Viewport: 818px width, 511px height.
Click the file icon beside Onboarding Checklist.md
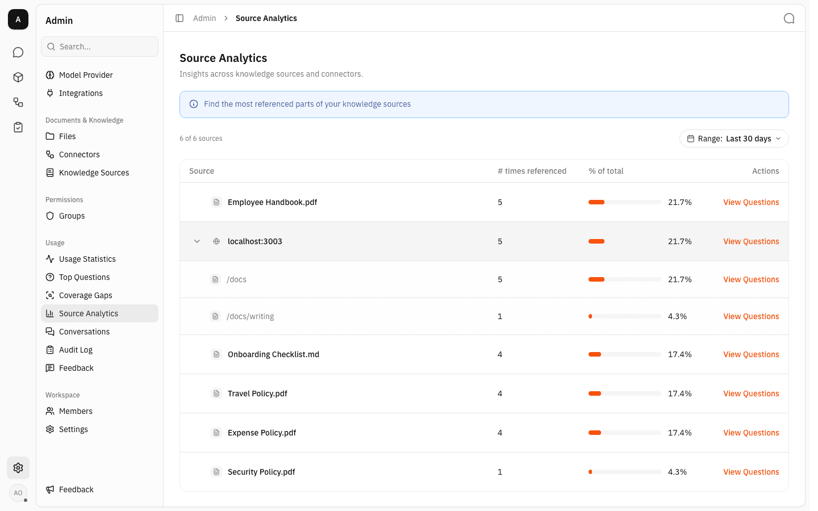coord(216,354)
